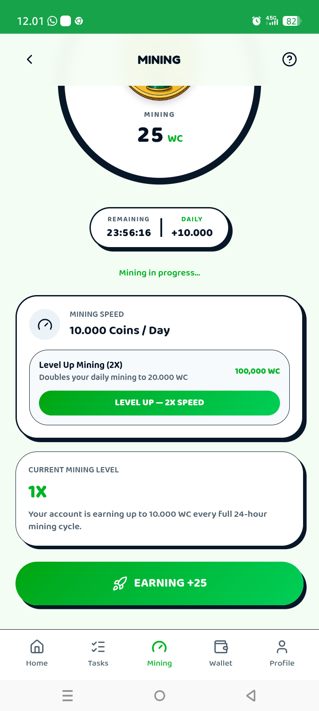The image size is (319, 711).
Task: Tap the 100,000 WC price label
Action: click(257, 371)
